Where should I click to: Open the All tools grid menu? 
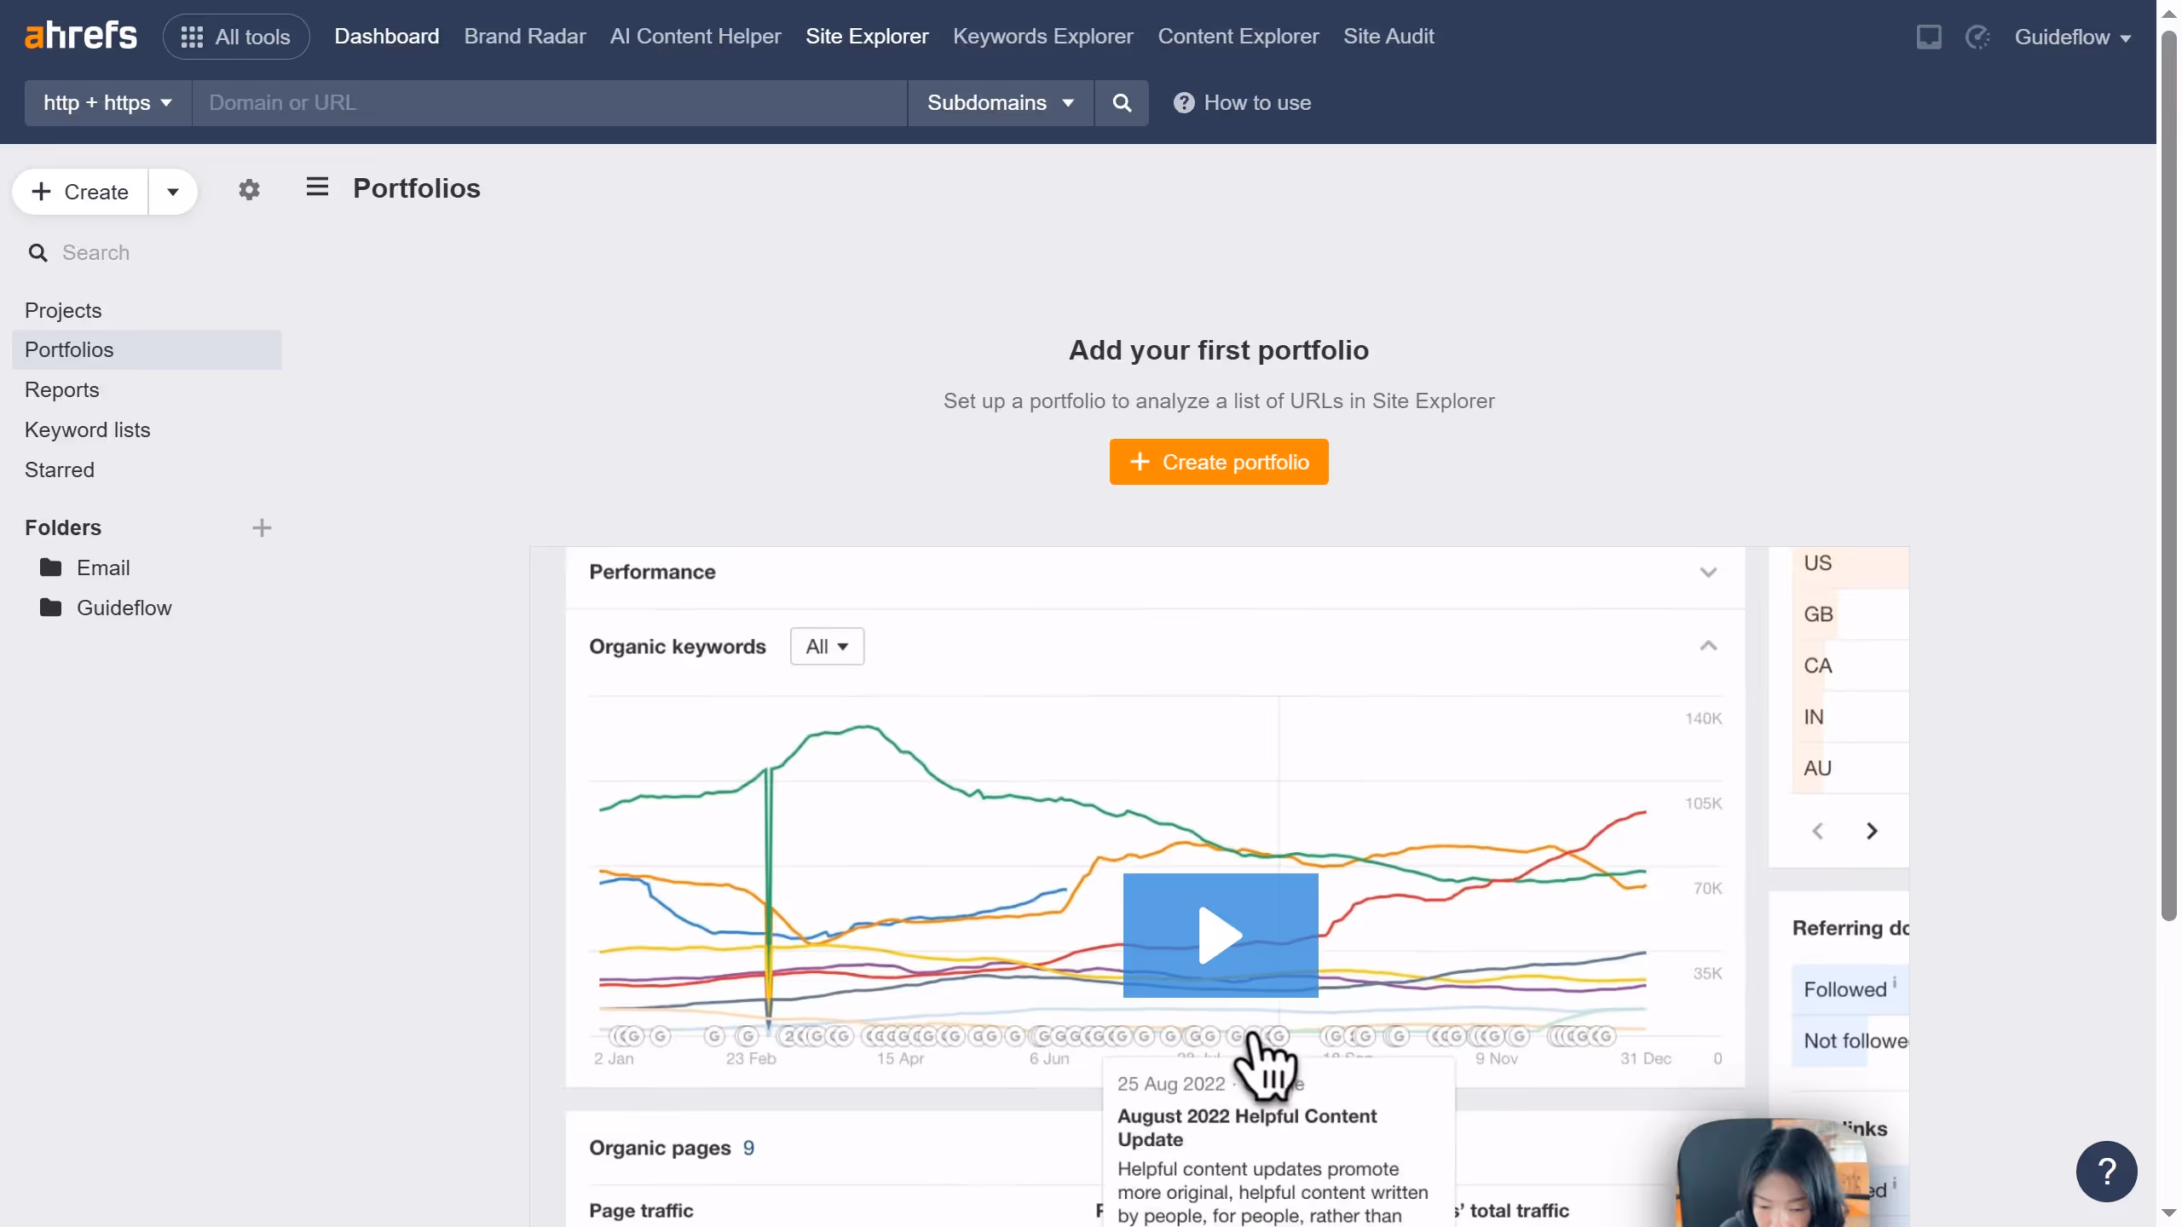(x=236, y=37)
